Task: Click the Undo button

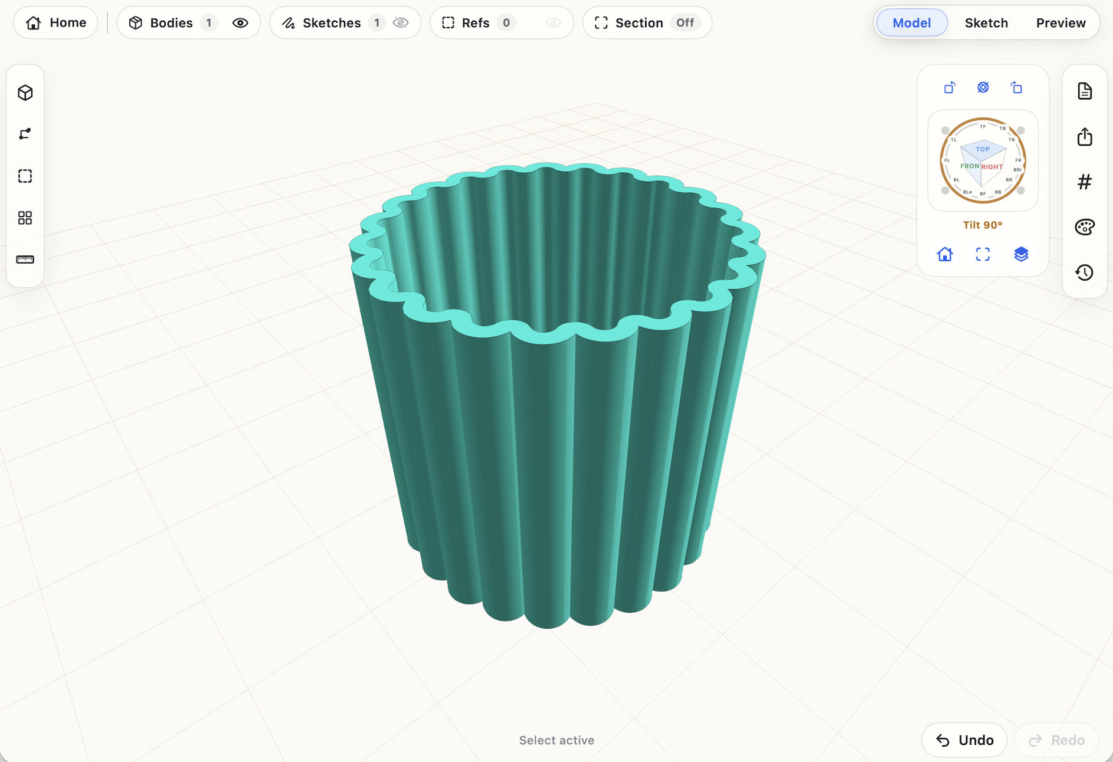Action: click(964, 740)
